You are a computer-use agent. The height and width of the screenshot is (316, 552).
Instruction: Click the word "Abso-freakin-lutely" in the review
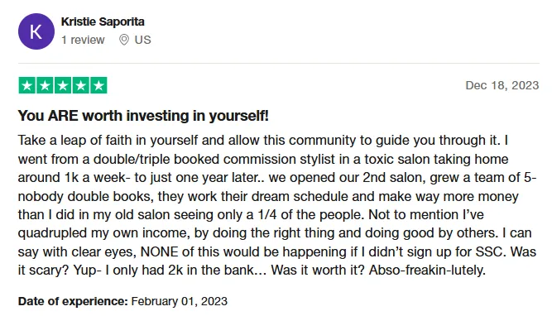pos(427,270)
